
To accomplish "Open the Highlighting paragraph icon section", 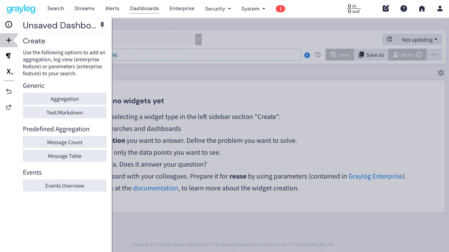I will point(9,56).
